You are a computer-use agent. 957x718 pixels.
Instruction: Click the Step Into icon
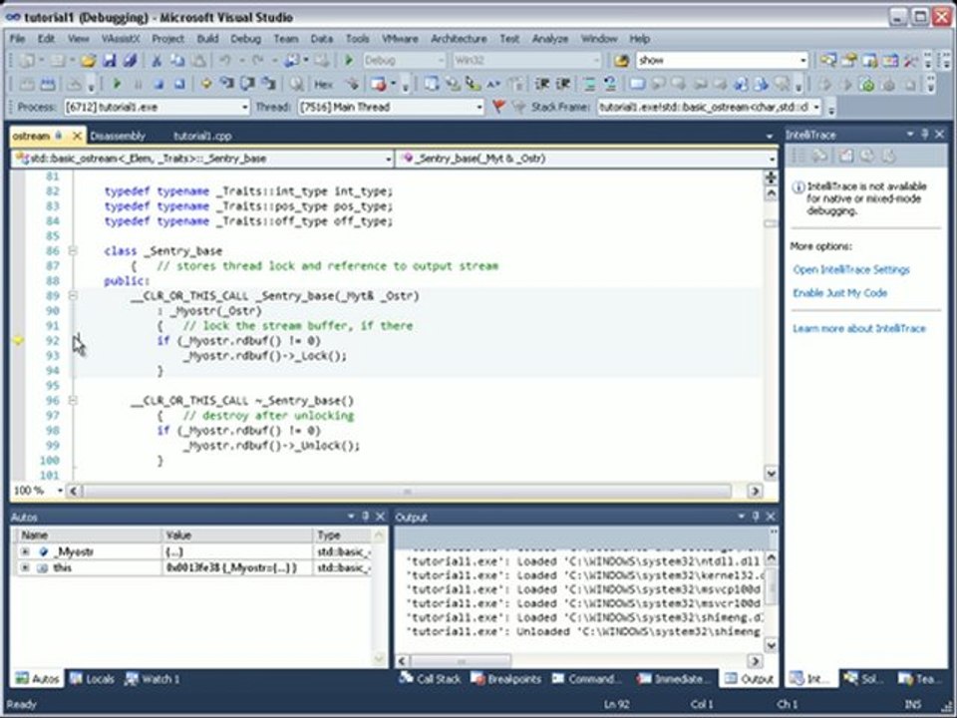coord(227,84)
